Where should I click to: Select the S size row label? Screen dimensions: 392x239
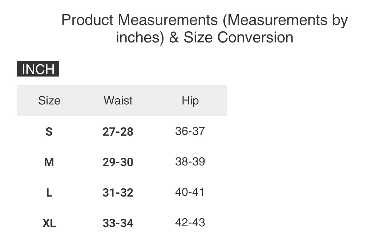tap(49, 132)
